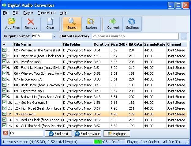Close search bar with red X icon
This screenshot has height=146, width=191.
(6, 133)
